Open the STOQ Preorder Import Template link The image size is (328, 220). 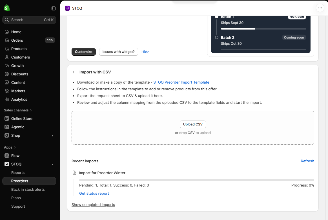[181, 82]
